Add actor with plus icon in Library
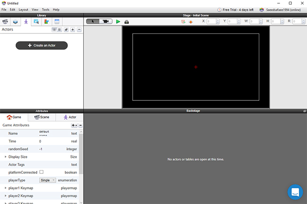 coord(73,30)
